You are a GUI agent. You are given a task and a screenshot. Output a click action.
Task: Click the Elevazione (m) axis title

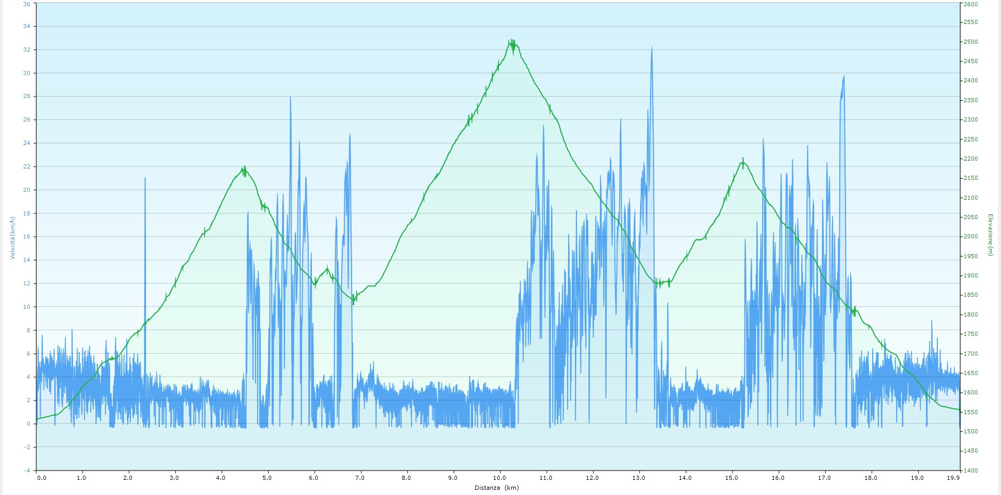(x=990, y=235)
